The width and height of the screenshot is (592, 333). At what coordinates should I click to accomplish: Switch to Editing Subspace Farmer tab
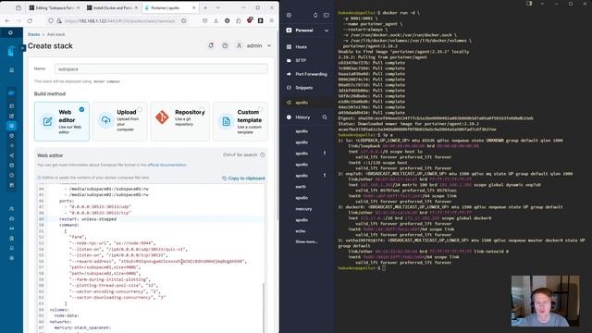click(55, 7)
